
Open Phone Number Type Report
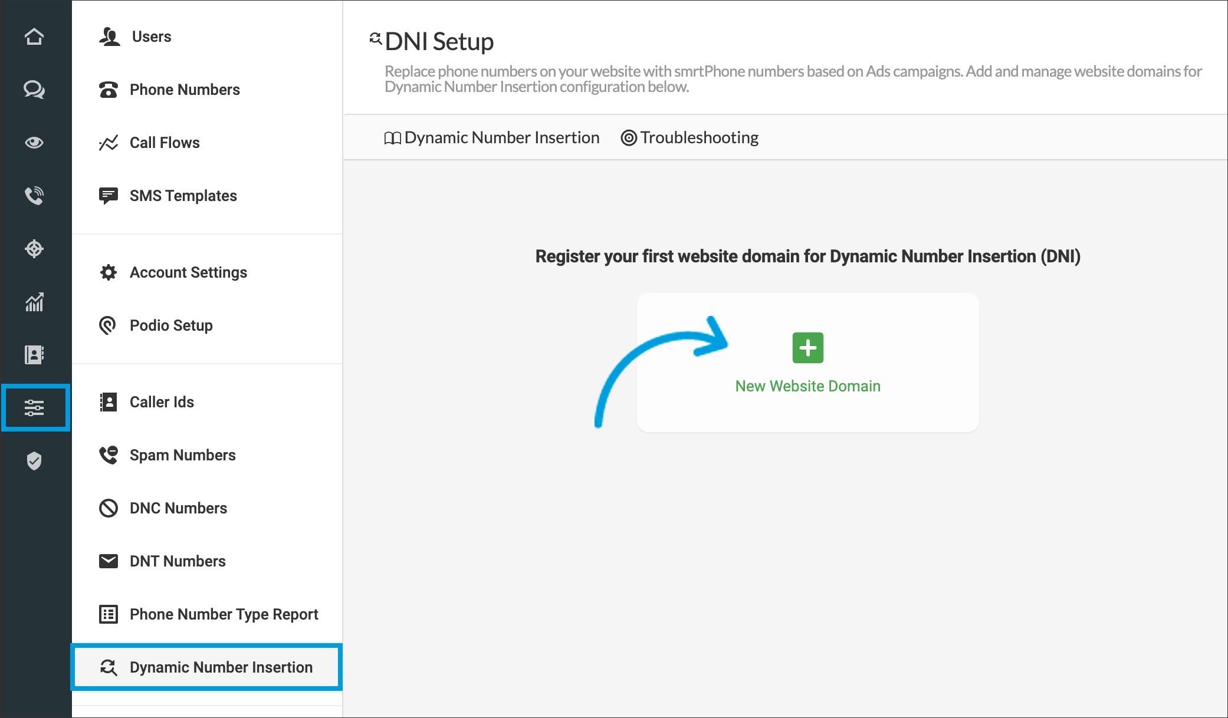point(223,614)
